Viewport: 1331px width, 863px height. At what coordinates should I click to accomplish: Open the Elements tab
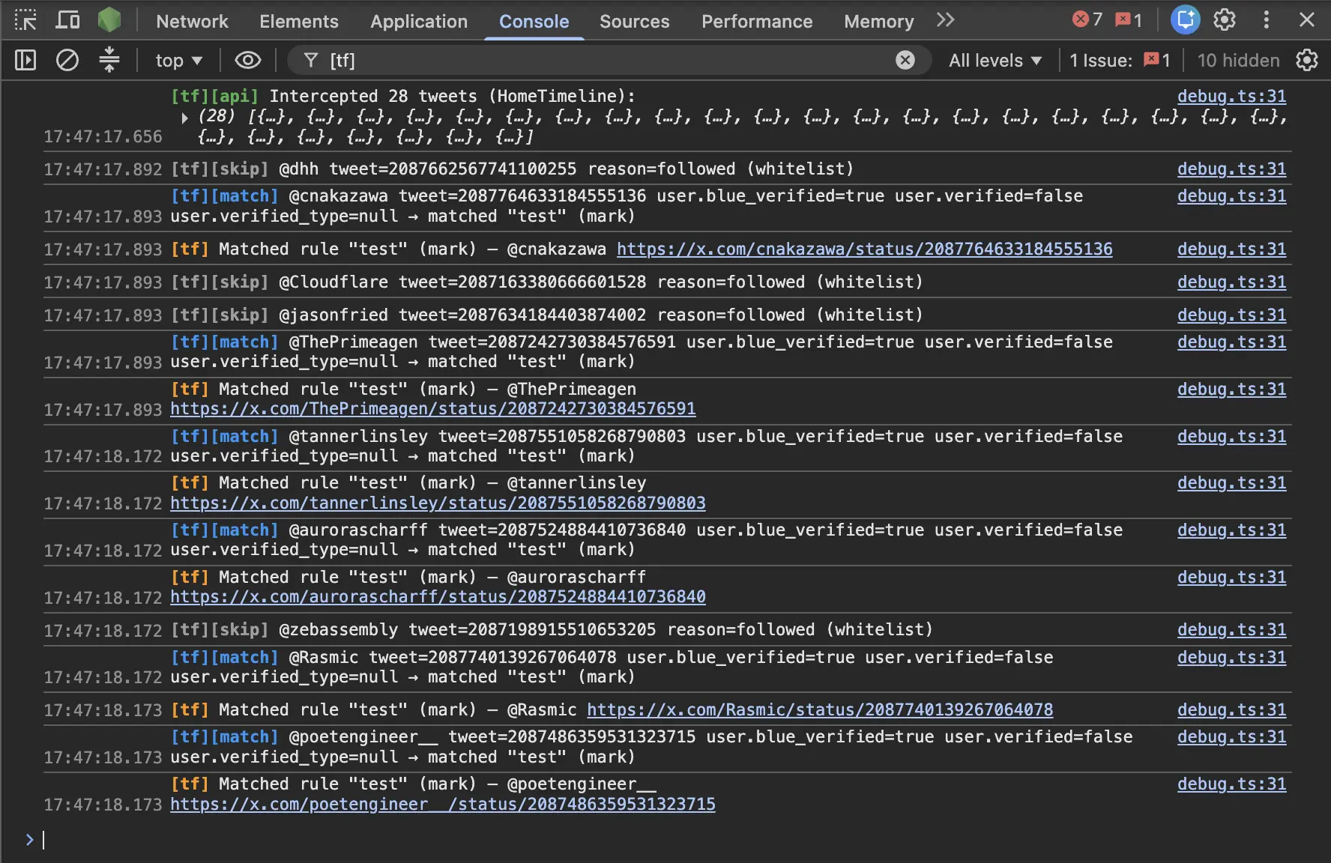click(x=299, y=21)
